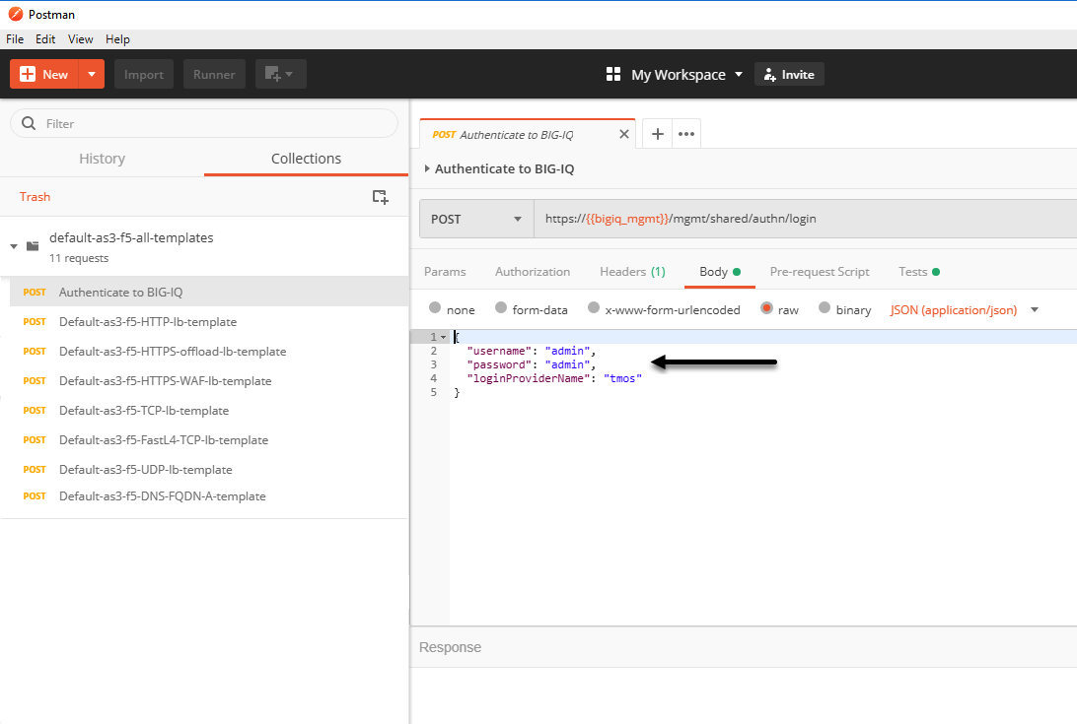Viewport: 1077px width, 724px height.
Task: Click the Import button
Action: 144,74
